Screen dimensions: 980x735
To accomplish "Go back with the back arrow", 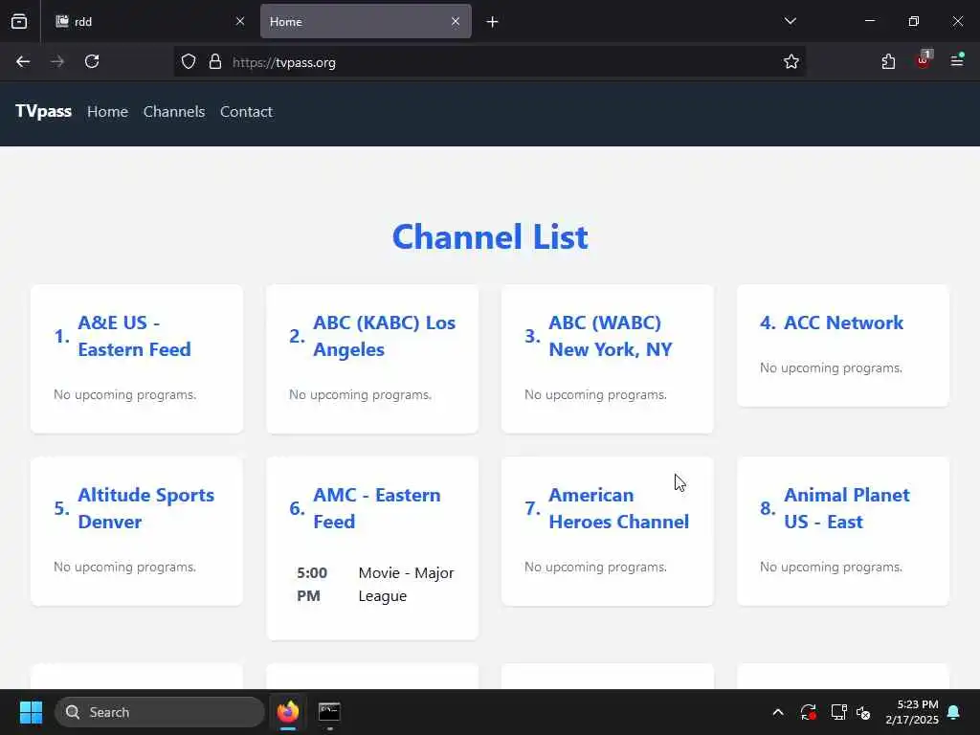I will (23, 62).
